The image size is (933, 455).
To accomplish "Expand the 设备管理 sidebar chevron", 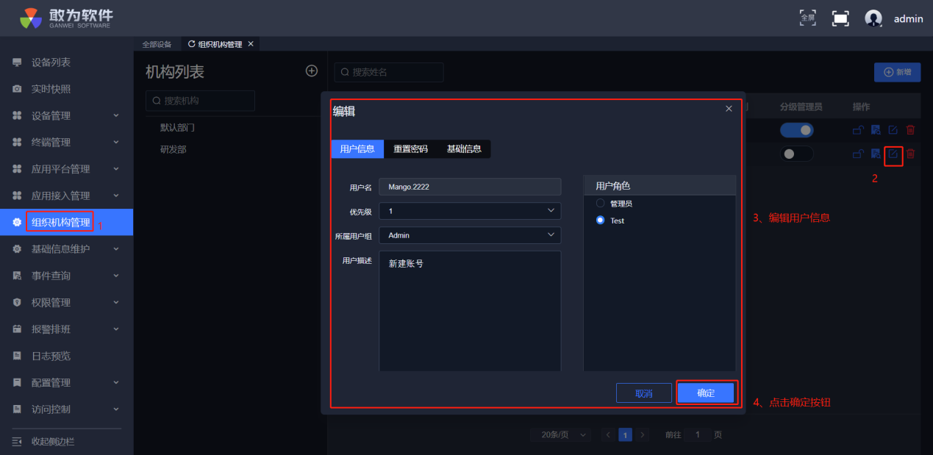I will pos(116,115).
